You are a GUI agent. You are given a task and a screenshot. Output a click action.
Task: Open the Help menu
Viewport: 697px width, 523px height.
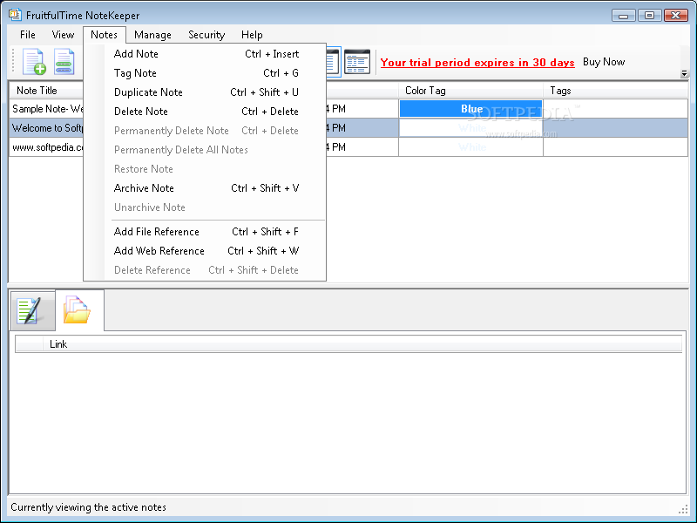(252, 35)
